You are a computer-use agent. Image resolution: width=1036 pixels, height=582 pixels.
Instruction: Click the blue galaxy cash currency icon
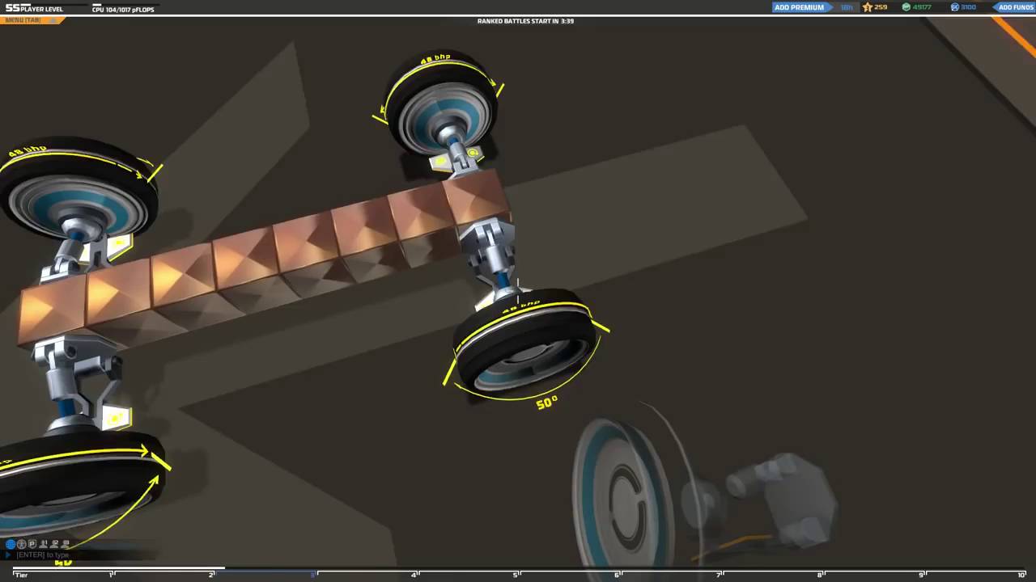point(954,7)
